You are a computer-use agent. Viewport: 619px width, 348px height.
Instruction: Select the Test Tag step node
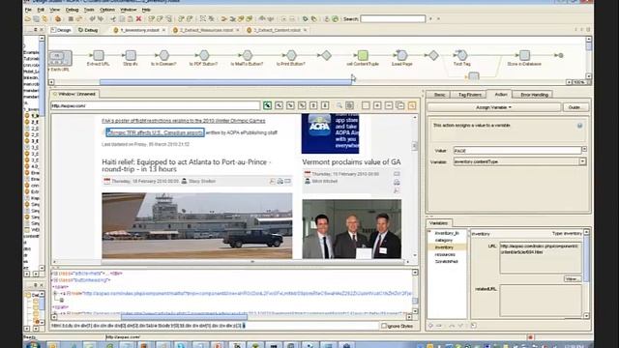pos(461,56)
